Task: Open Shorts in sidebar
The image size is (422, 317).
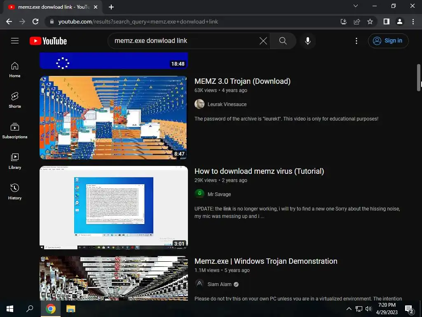Action: coord(15,100)
